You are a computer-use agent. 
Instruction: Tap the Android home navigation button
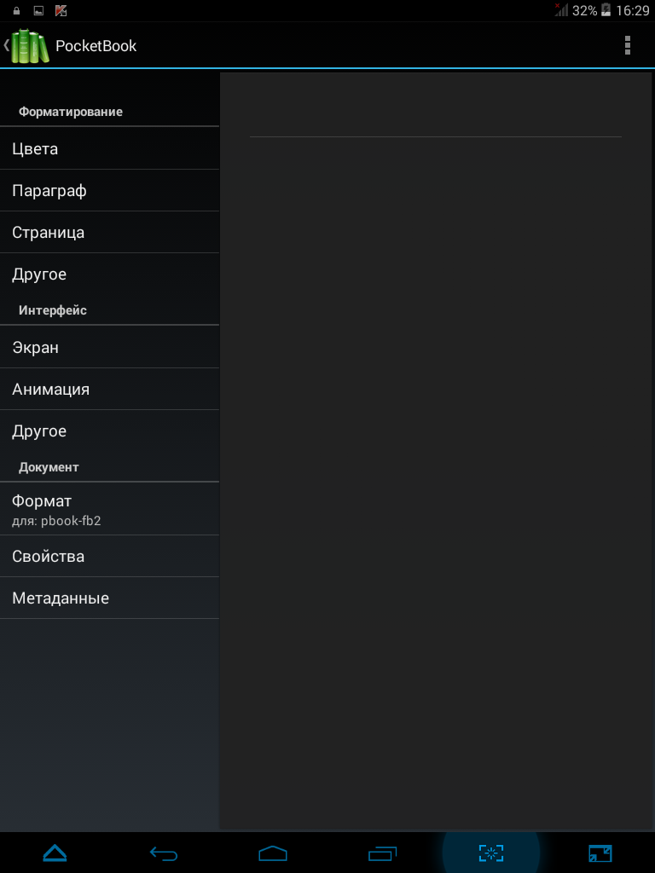(x=273, y=853)
